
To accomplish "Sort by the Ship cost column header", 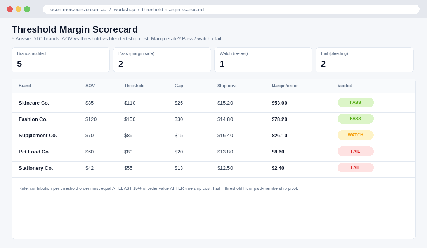I will (227, 86).
